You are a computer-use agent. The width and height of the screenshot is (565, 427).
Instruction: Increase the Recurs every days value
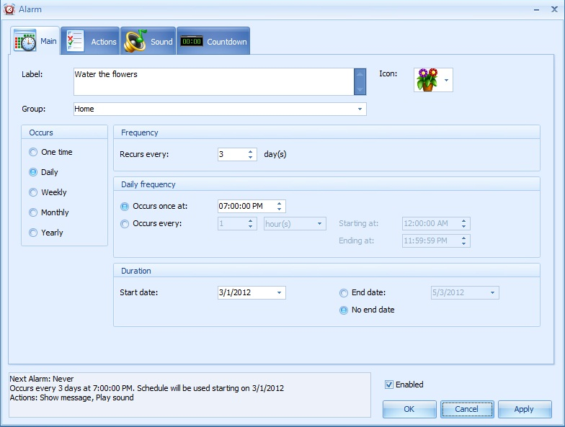click(x=251, y=151)
